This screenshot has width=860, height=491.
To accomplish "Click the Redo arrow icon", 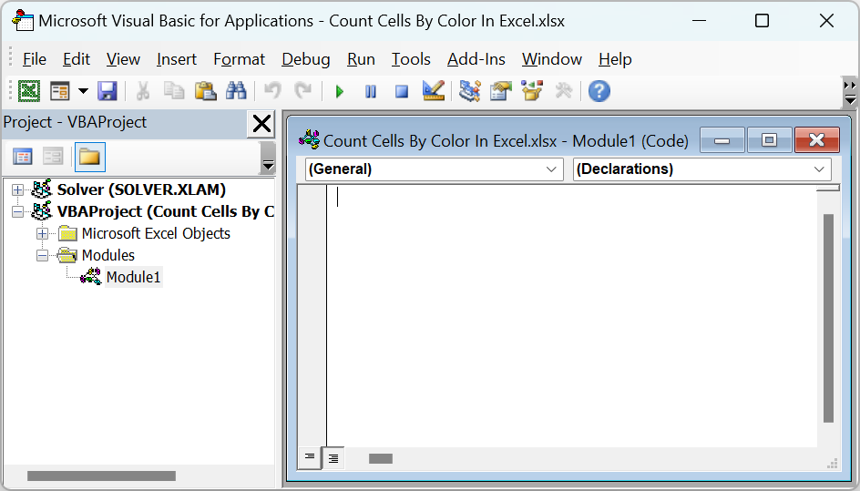I will (302, 91).
